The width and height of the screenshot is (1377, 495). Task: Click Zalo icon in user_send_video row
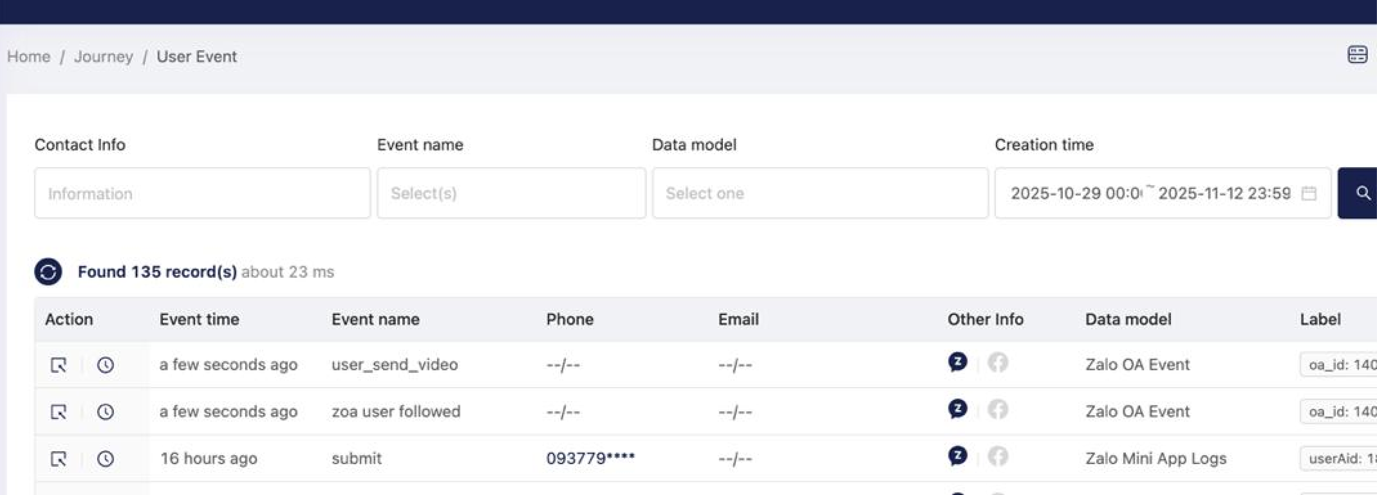click(x=957, y=363)
